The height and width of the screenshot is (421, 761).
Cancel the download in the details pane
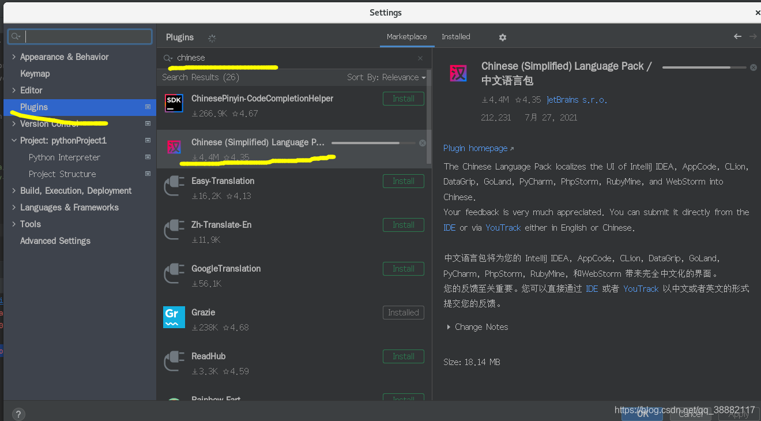(753, 67)
